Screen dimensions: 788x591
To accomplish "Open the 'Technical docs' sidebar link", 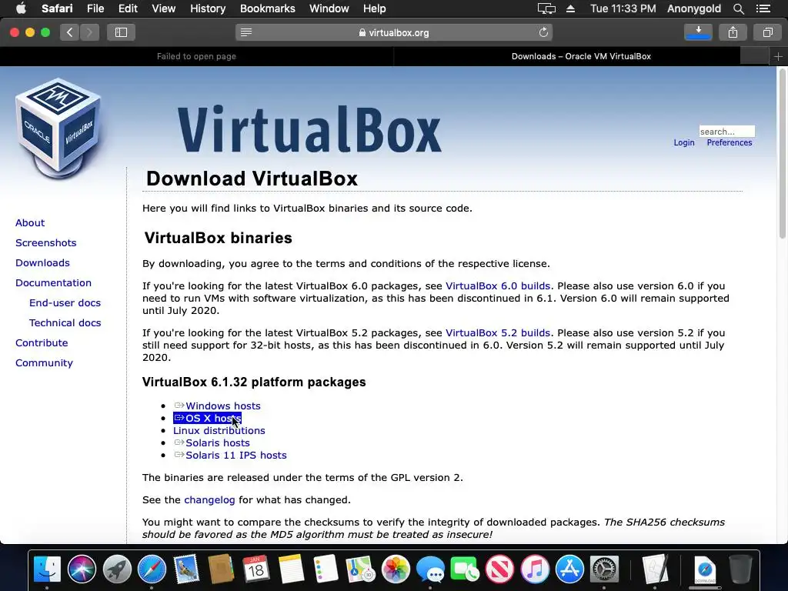I will tap(65, 323).
